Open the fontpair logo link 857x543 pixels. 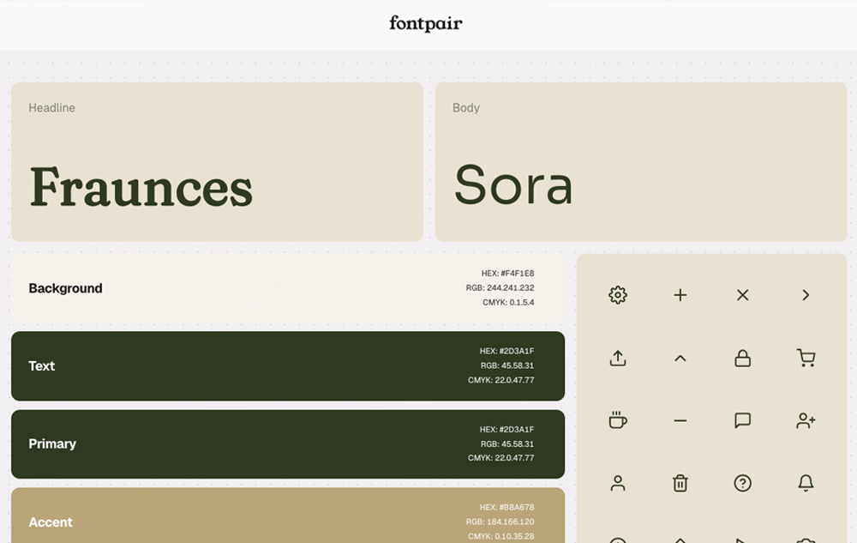tap(426, 23)
